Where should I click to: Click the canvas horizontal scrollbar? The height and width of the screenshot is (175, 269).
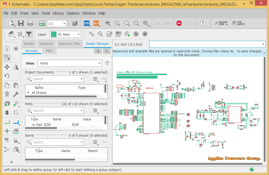pyautogui.click(x=188, y=164)
